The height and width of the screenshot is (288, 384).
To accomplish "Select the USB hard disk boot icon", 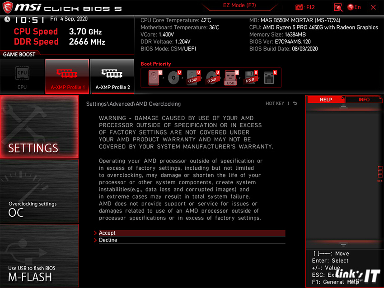I will (193, 78).
